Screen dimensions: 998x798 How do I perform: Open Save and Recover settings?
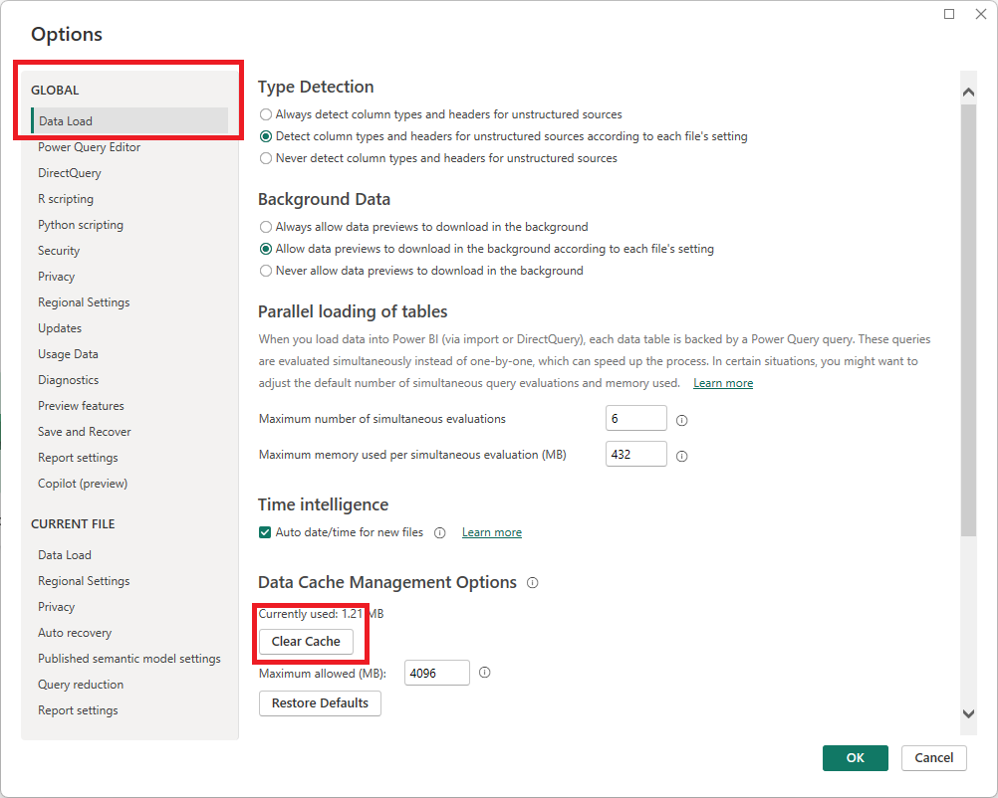tap(84, 432)
